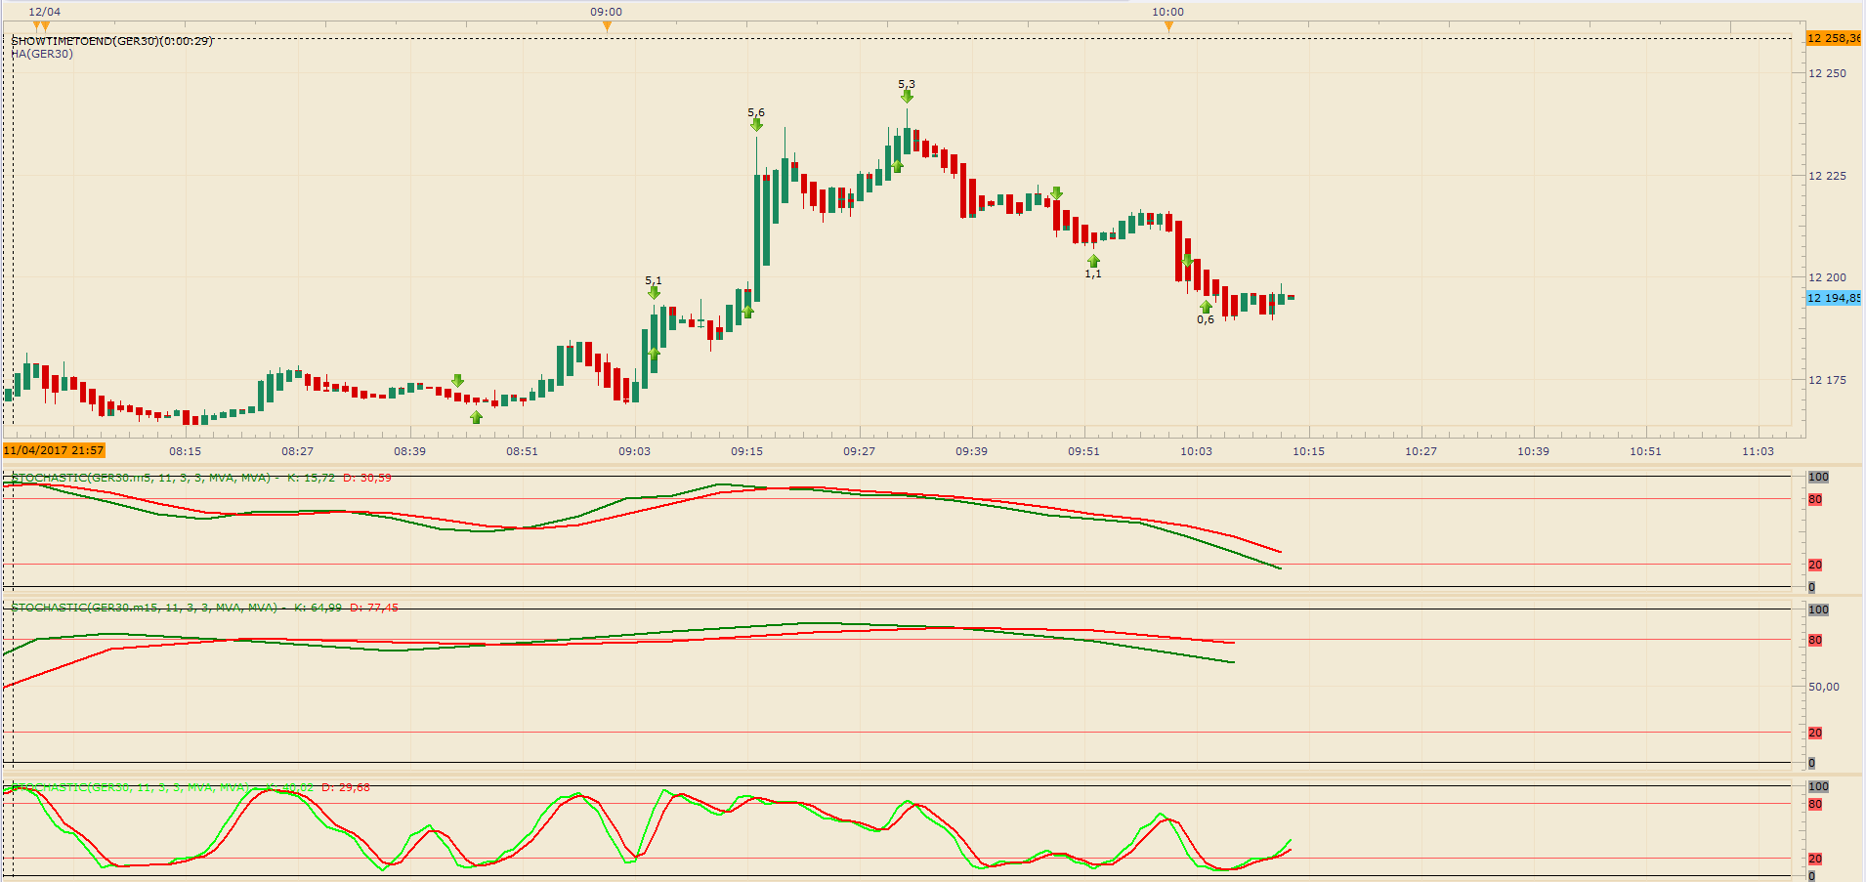Select the down arrow marker labeled 5,1
Image resolution: width=1866 pixels, height=882 pixels.
tap(654, 292)
